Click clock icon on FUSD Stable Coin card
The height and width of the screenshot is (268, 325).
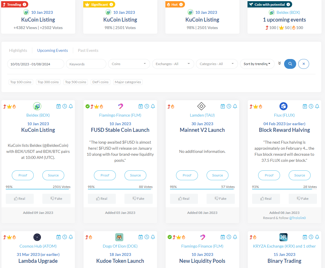tap(147, 106)
